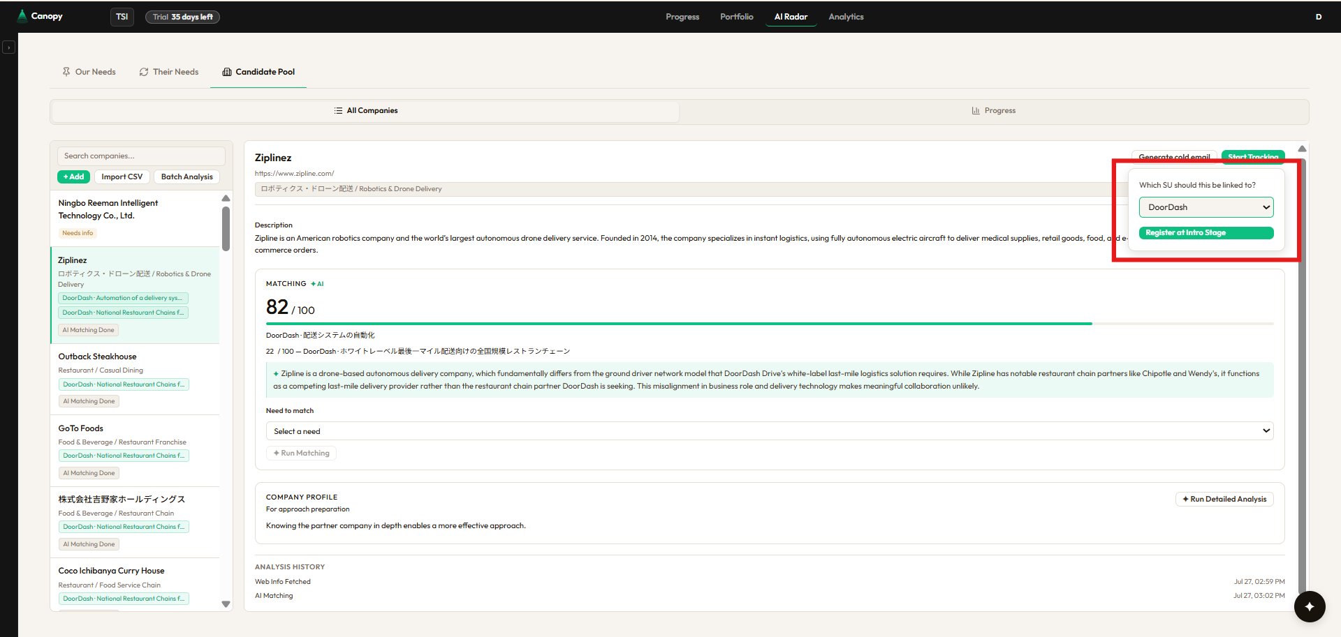Viewport: 1341px width, 637px height.
Task: Select the AI Radar navigation item
Action: pos(791,17)
